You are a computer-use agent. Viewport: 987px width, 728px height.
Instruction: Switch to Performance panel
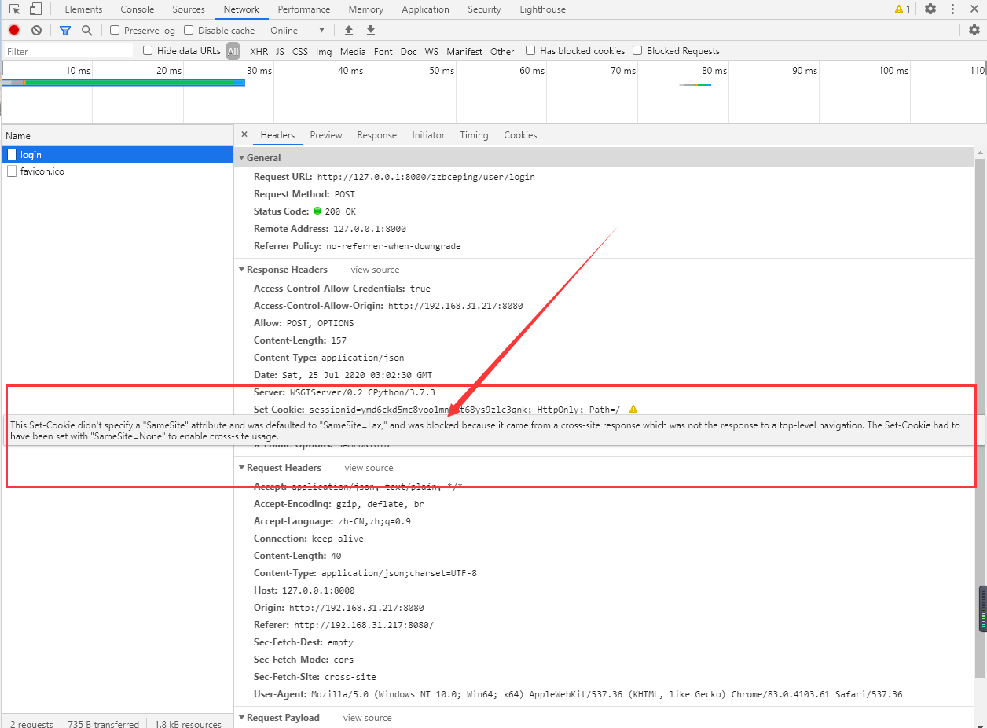304,9
